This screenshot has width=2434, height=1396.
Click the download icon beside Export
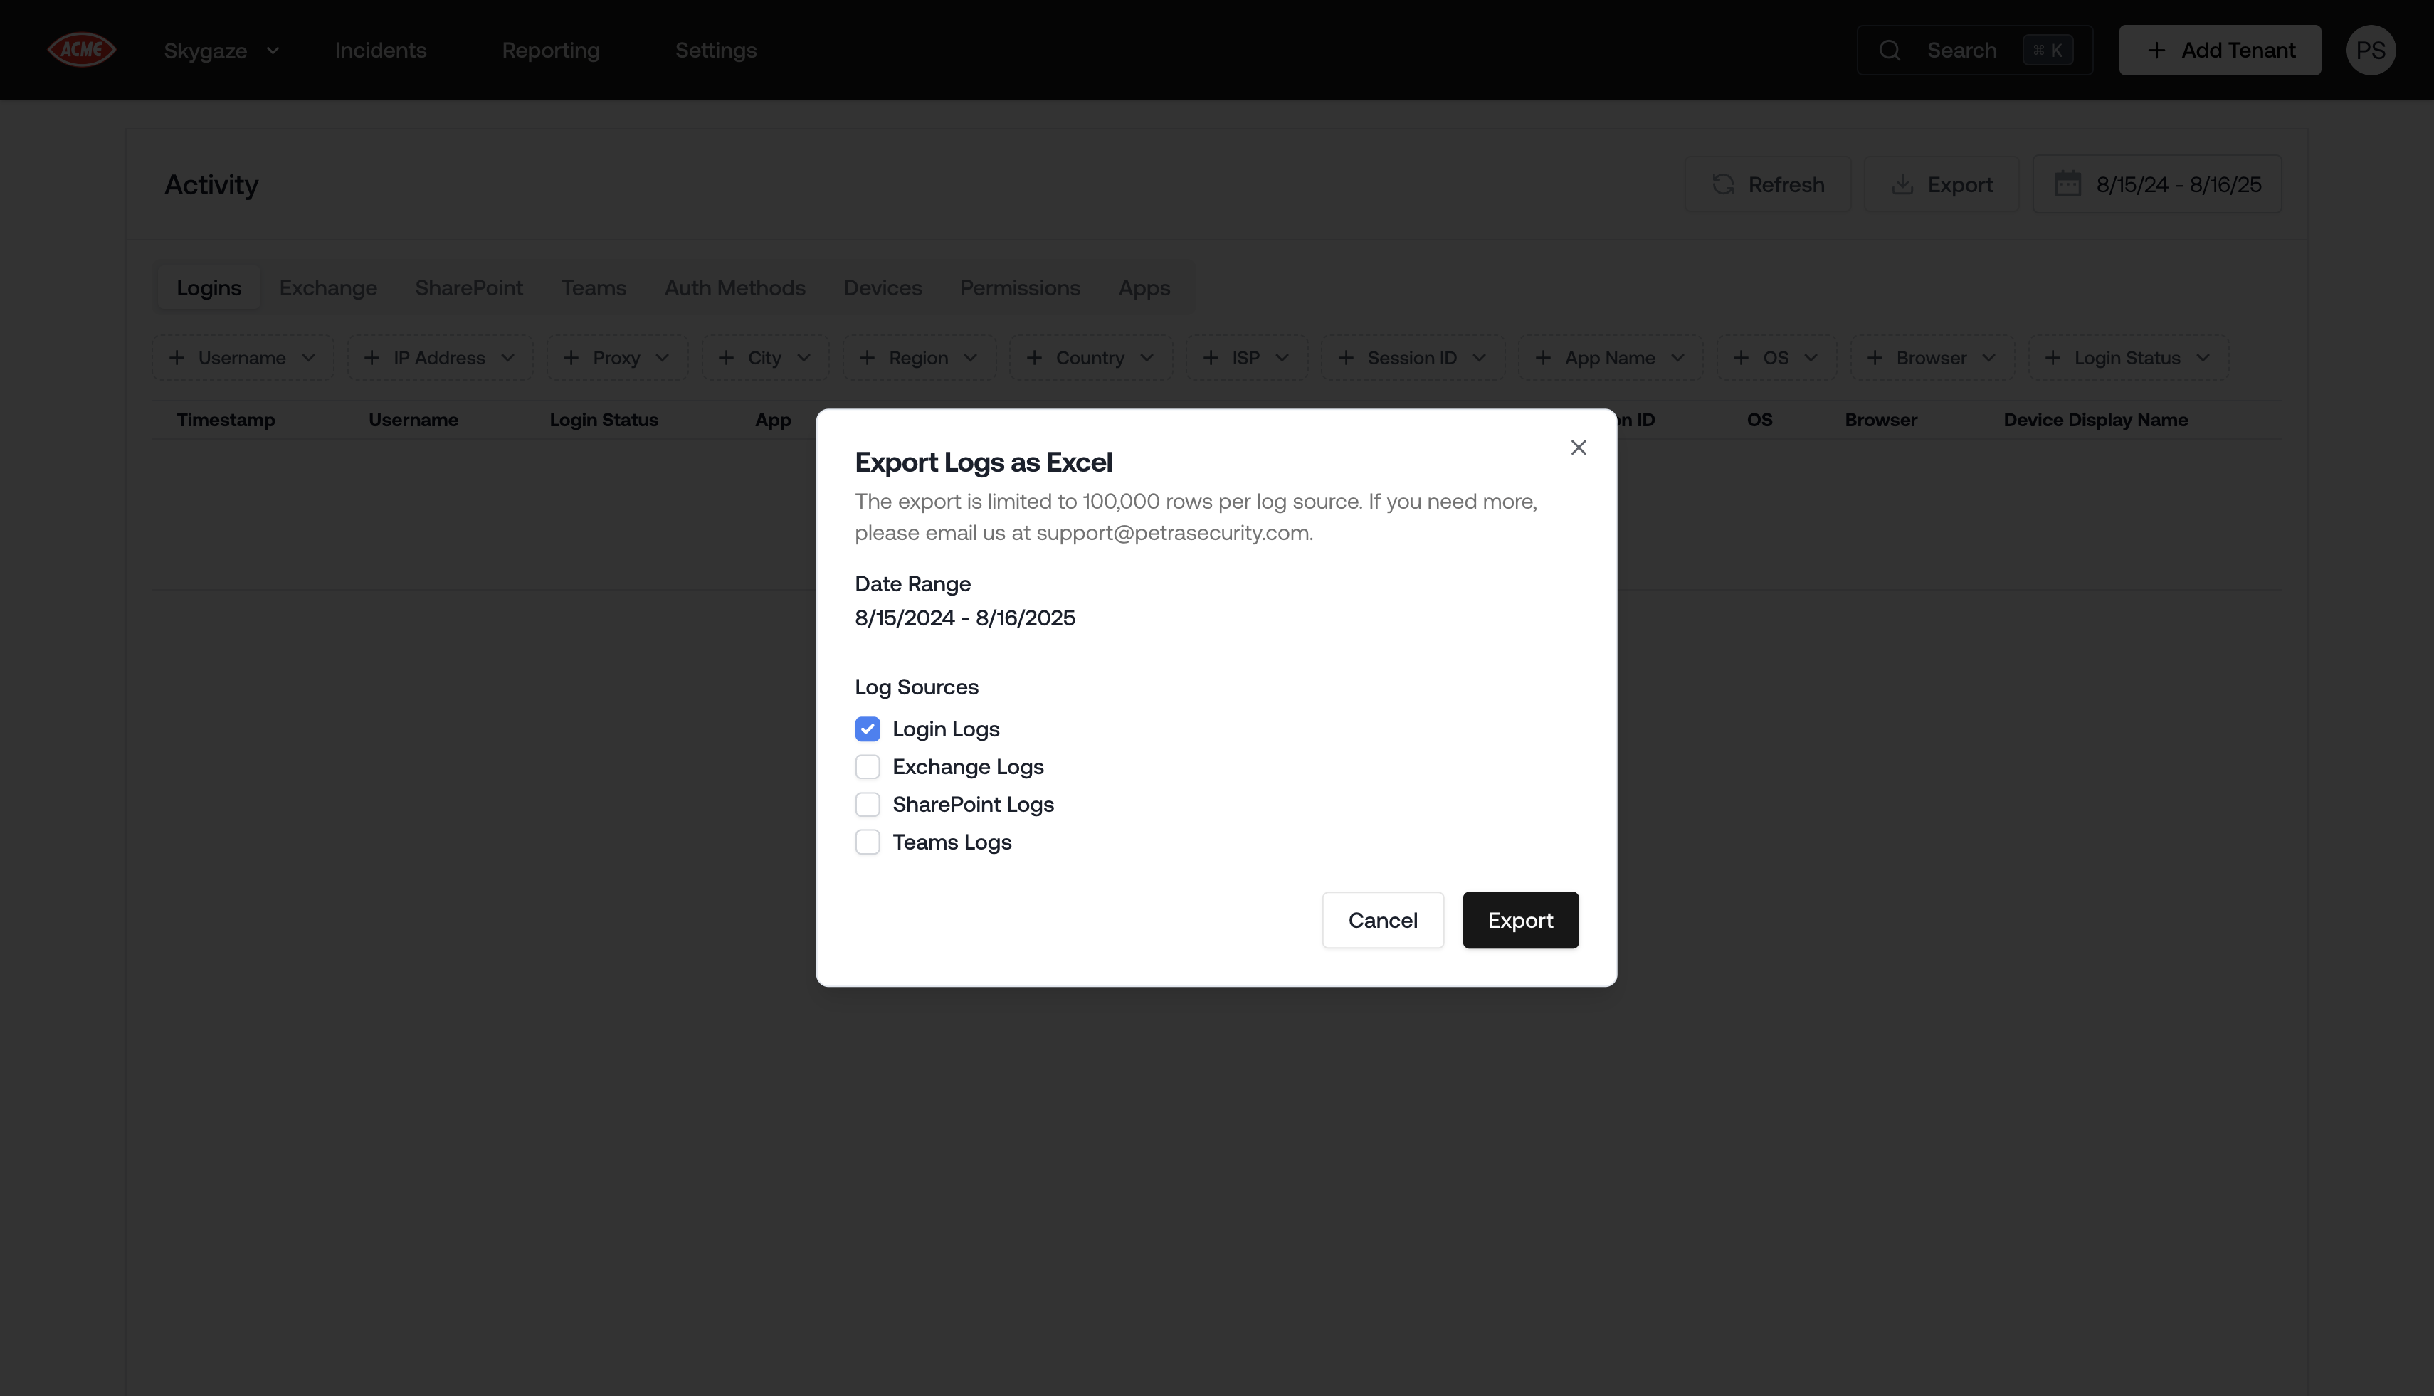point(1902,184)
